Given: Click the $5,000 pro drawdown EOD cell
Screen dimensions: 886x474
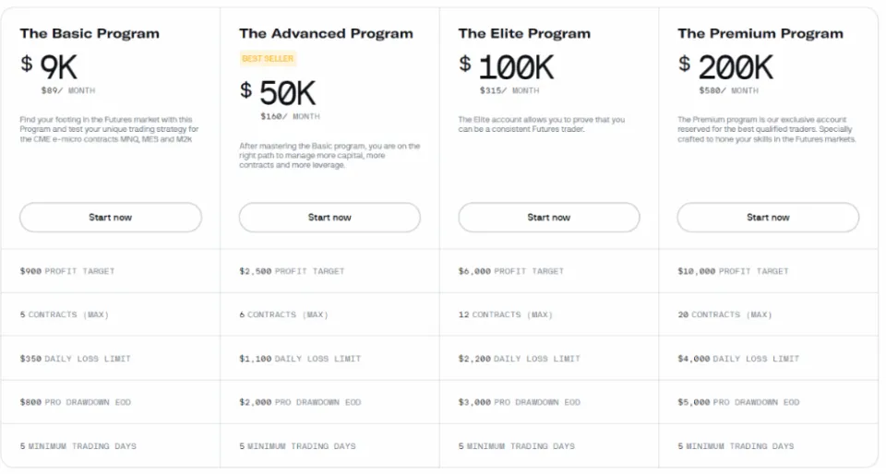Looking at the screenshot, I should pos(738,402).
